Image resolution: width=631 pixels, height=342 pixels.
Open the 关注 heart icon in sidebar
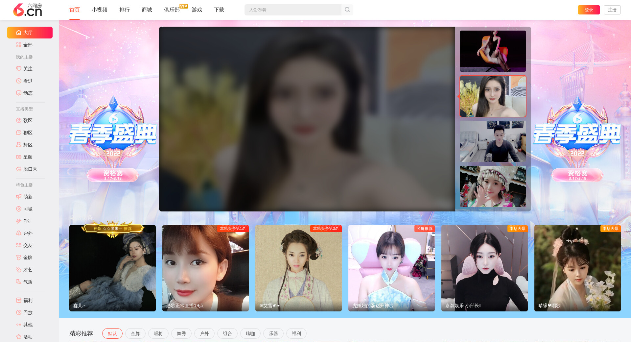pos(19,69)
